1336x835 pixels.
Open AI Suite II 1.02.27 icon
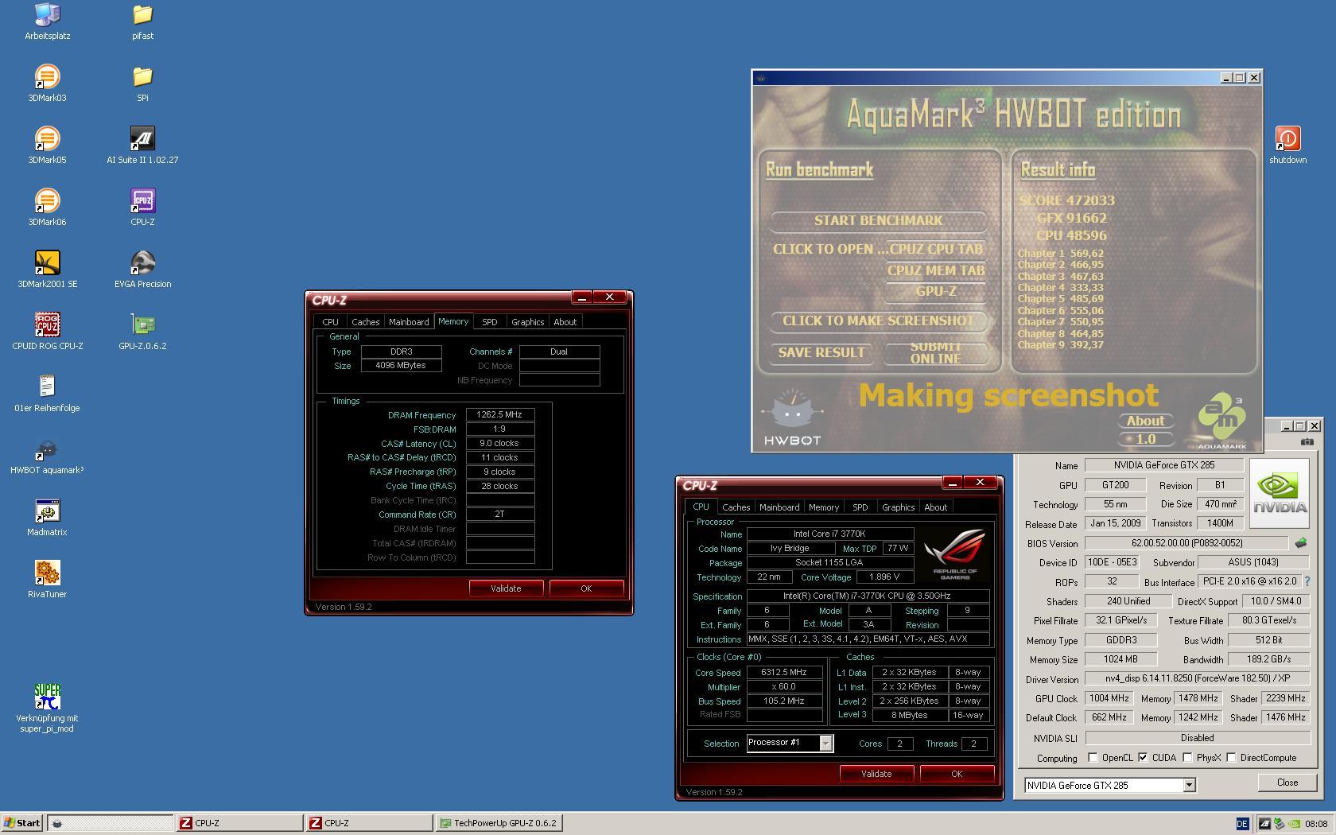point(142,139)
